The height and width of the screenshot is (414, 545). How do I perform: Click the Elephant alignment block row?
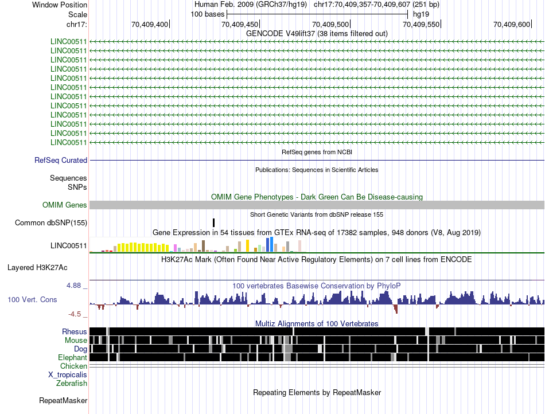pos(317,357)
